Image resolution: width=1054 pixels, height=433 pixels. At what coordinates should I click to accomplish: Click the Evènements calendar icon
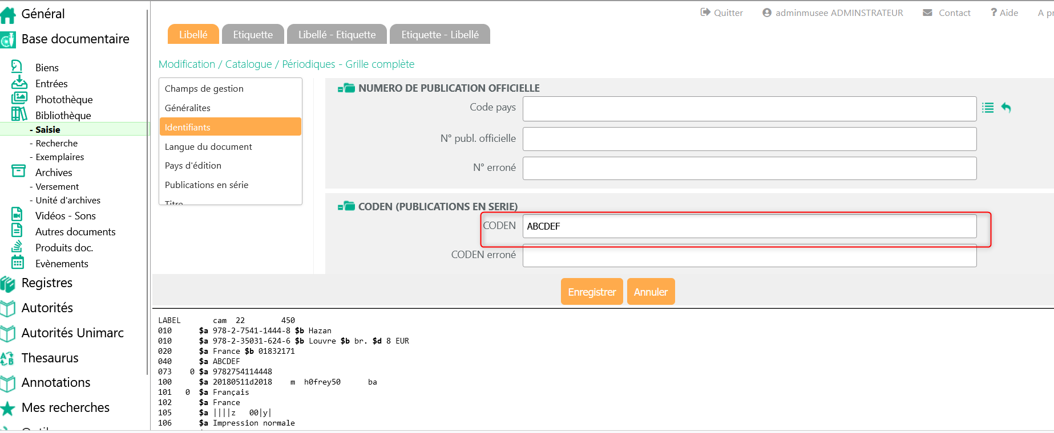[18, 263]
